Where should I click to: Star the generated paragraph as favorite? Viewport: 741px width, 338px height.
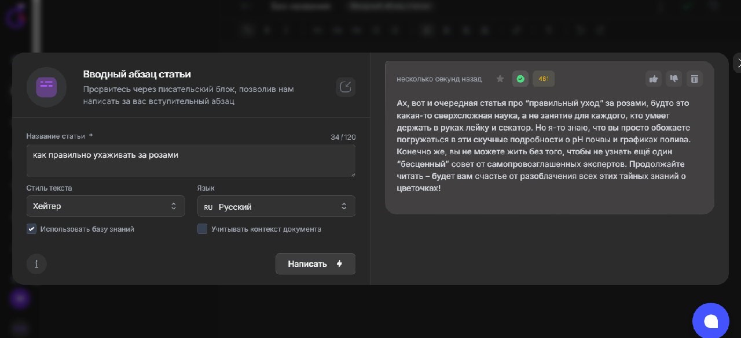500,79
